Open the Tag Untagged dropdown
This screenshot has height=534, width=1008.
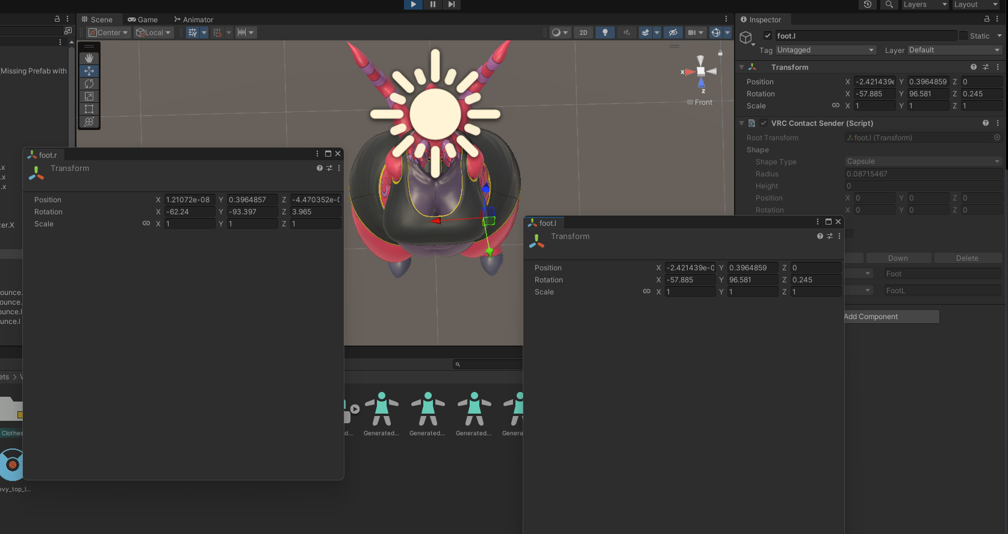click(826, 50)
